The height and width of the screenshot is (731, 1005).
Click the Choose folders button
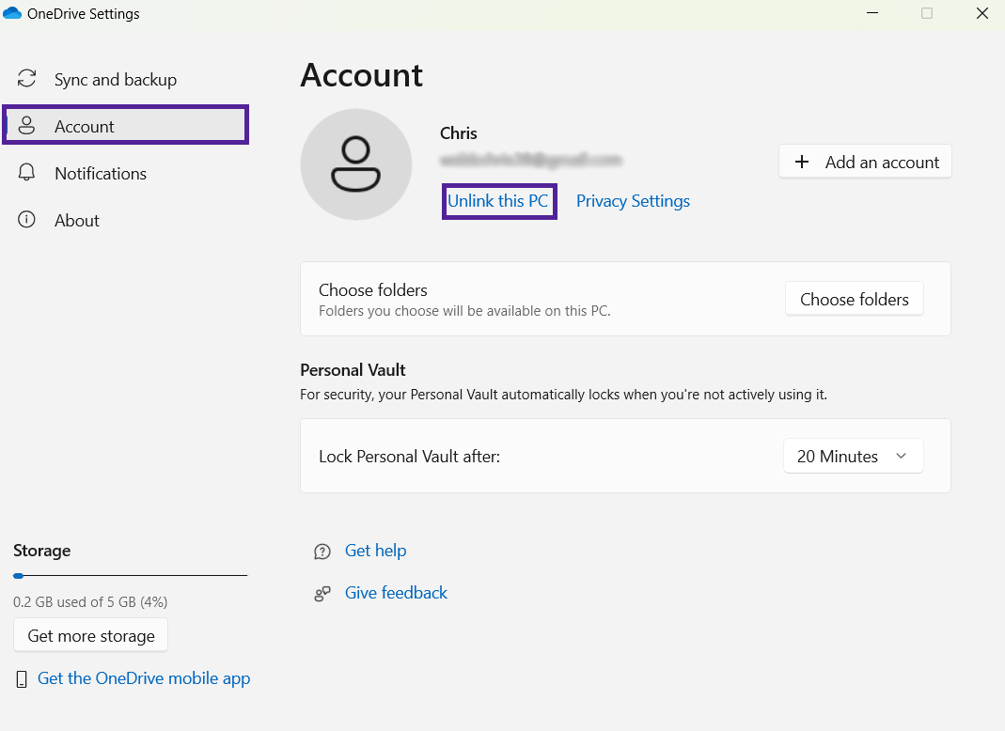tap(854, 299)
